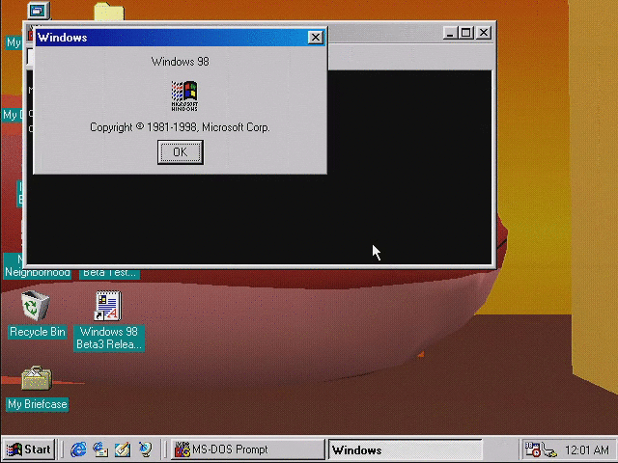The width and height of the screenshot is (618, 463).
Task: Click the 12:01 AM clock
Action: coord(587,449)
